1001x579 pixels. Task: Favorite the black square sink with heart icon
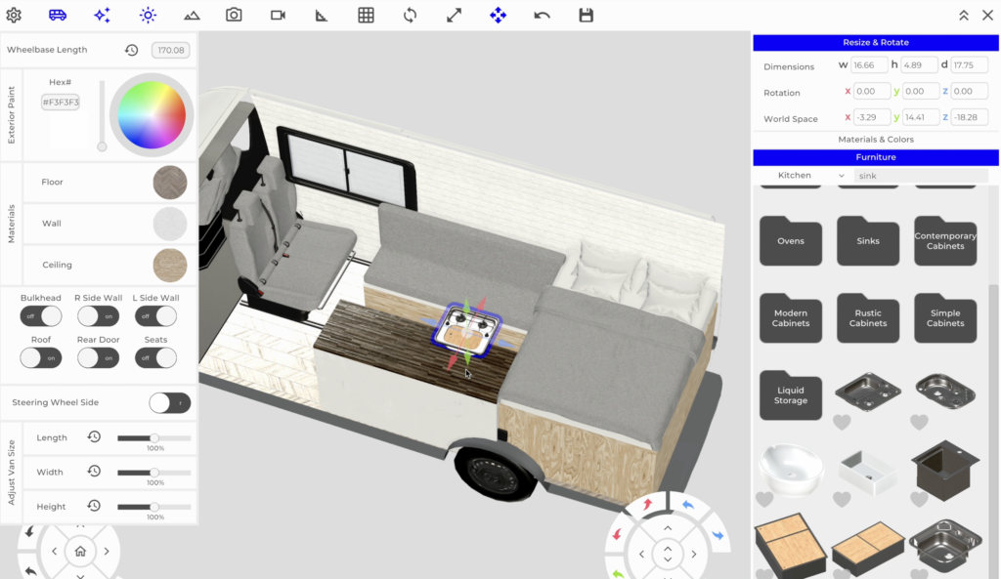click(x=919, y=499)
